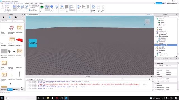Collapse the Data properties section

pos(156,68)
